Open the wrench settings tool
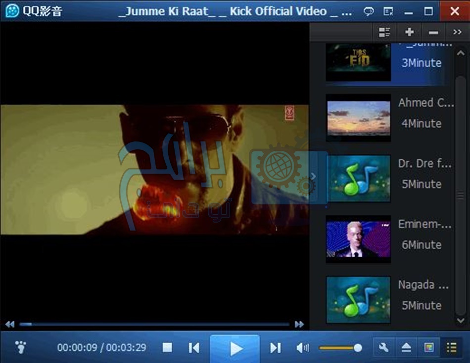 click(x=383, y=348)
